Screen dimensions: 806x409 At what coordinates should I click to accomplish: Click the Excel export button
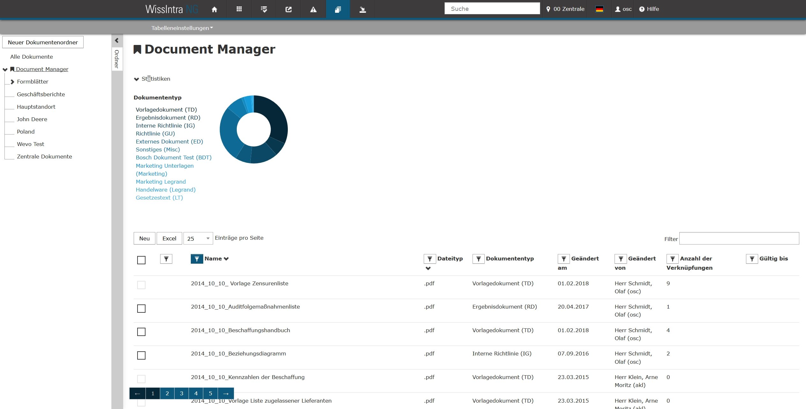(x=169, y=238)
